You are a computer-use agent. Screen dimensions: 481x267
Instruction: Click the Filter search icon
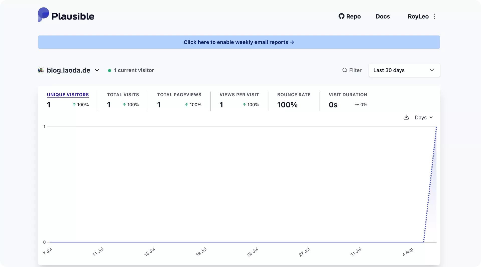click(345, 70)
